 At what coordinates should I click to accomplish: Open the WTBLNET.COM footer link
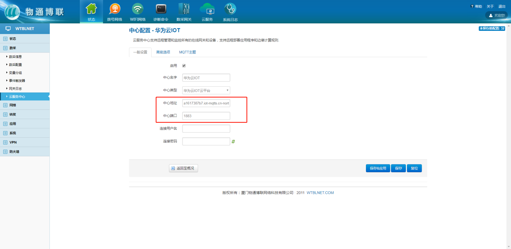(320, 193)
